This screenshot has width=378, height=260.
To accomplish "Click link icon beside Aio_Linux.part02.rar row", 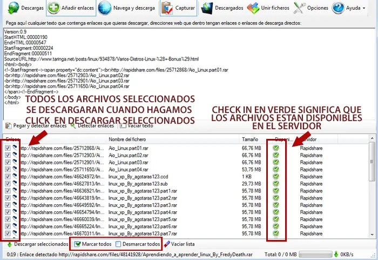I will tap(15, 155).
